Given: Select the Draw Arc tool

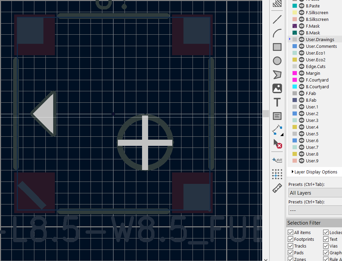Looking at the screenshot, I should pos(277,33).
